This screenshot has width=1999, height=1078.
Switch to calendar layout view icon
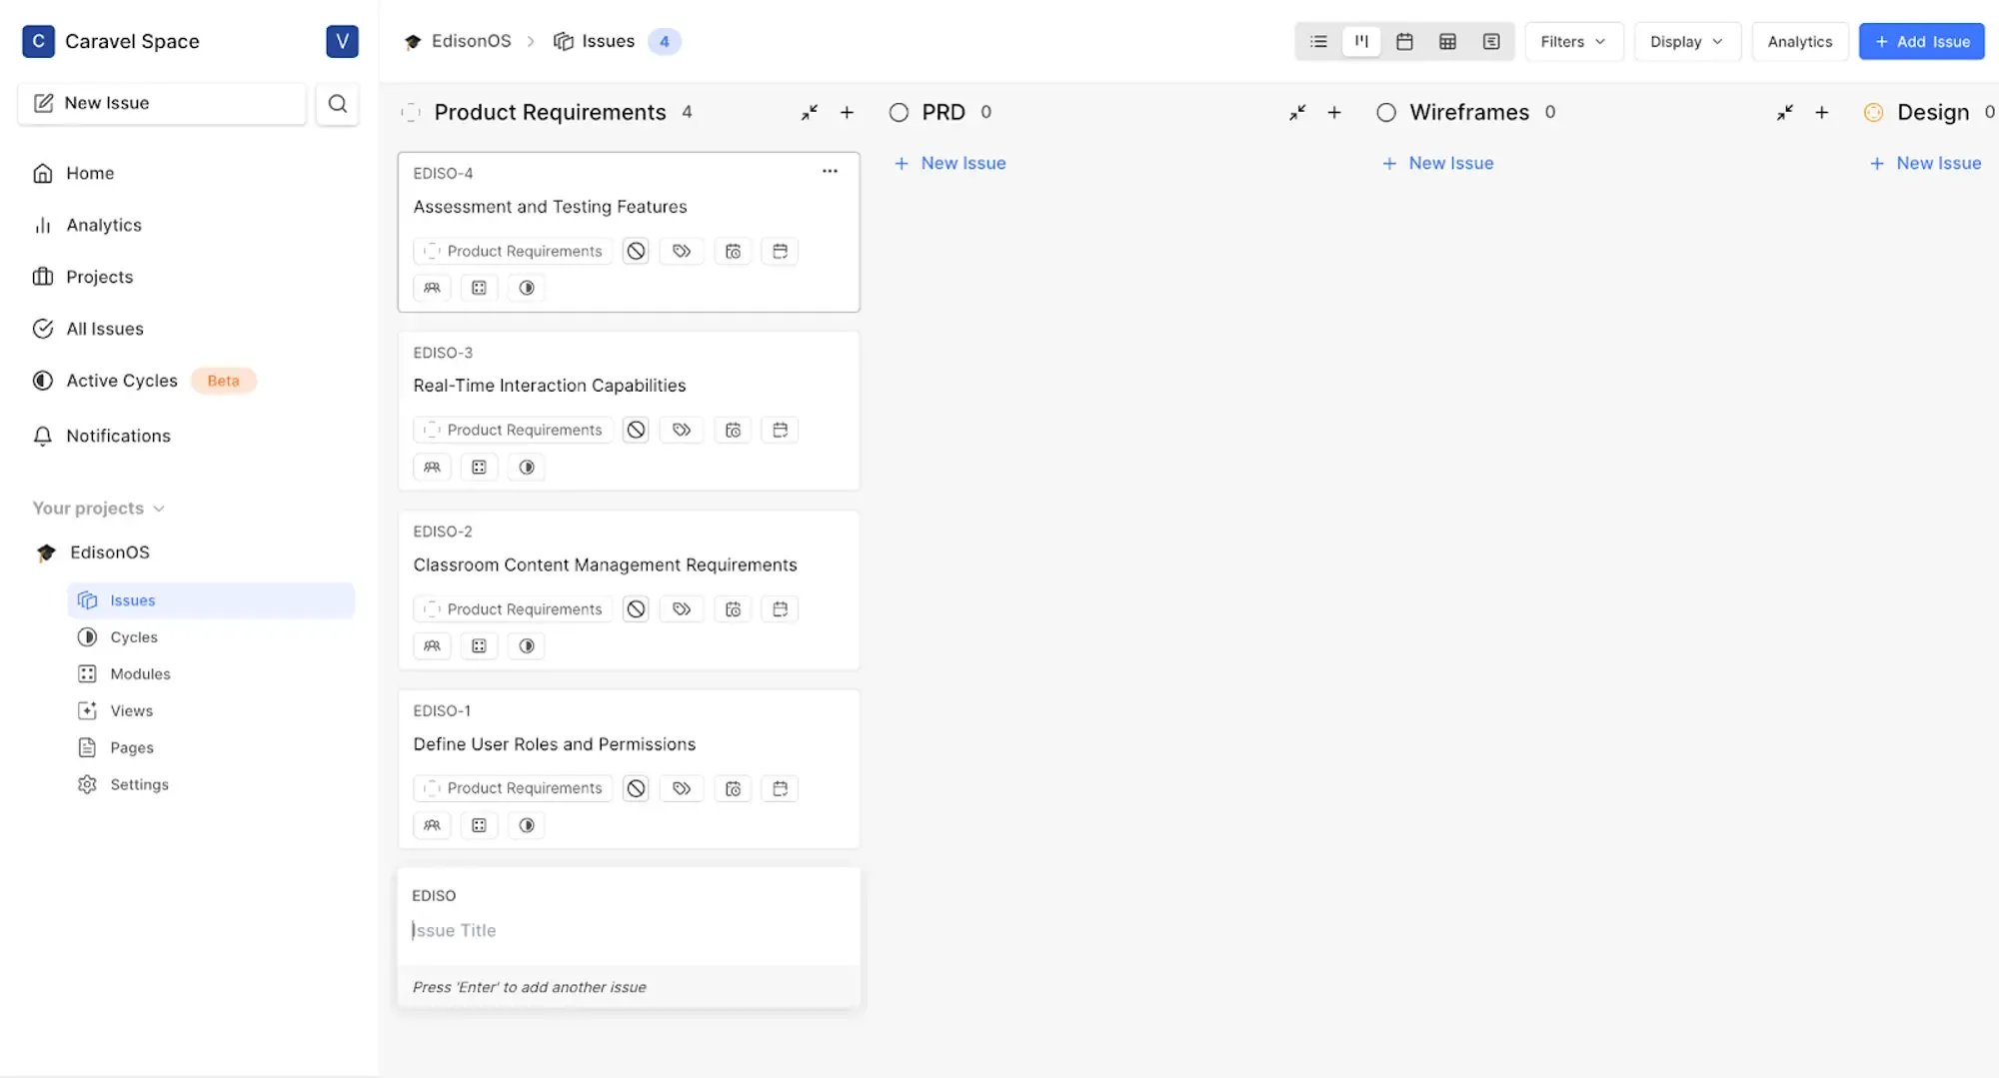pyautogui.click(x=1404, y=42)
